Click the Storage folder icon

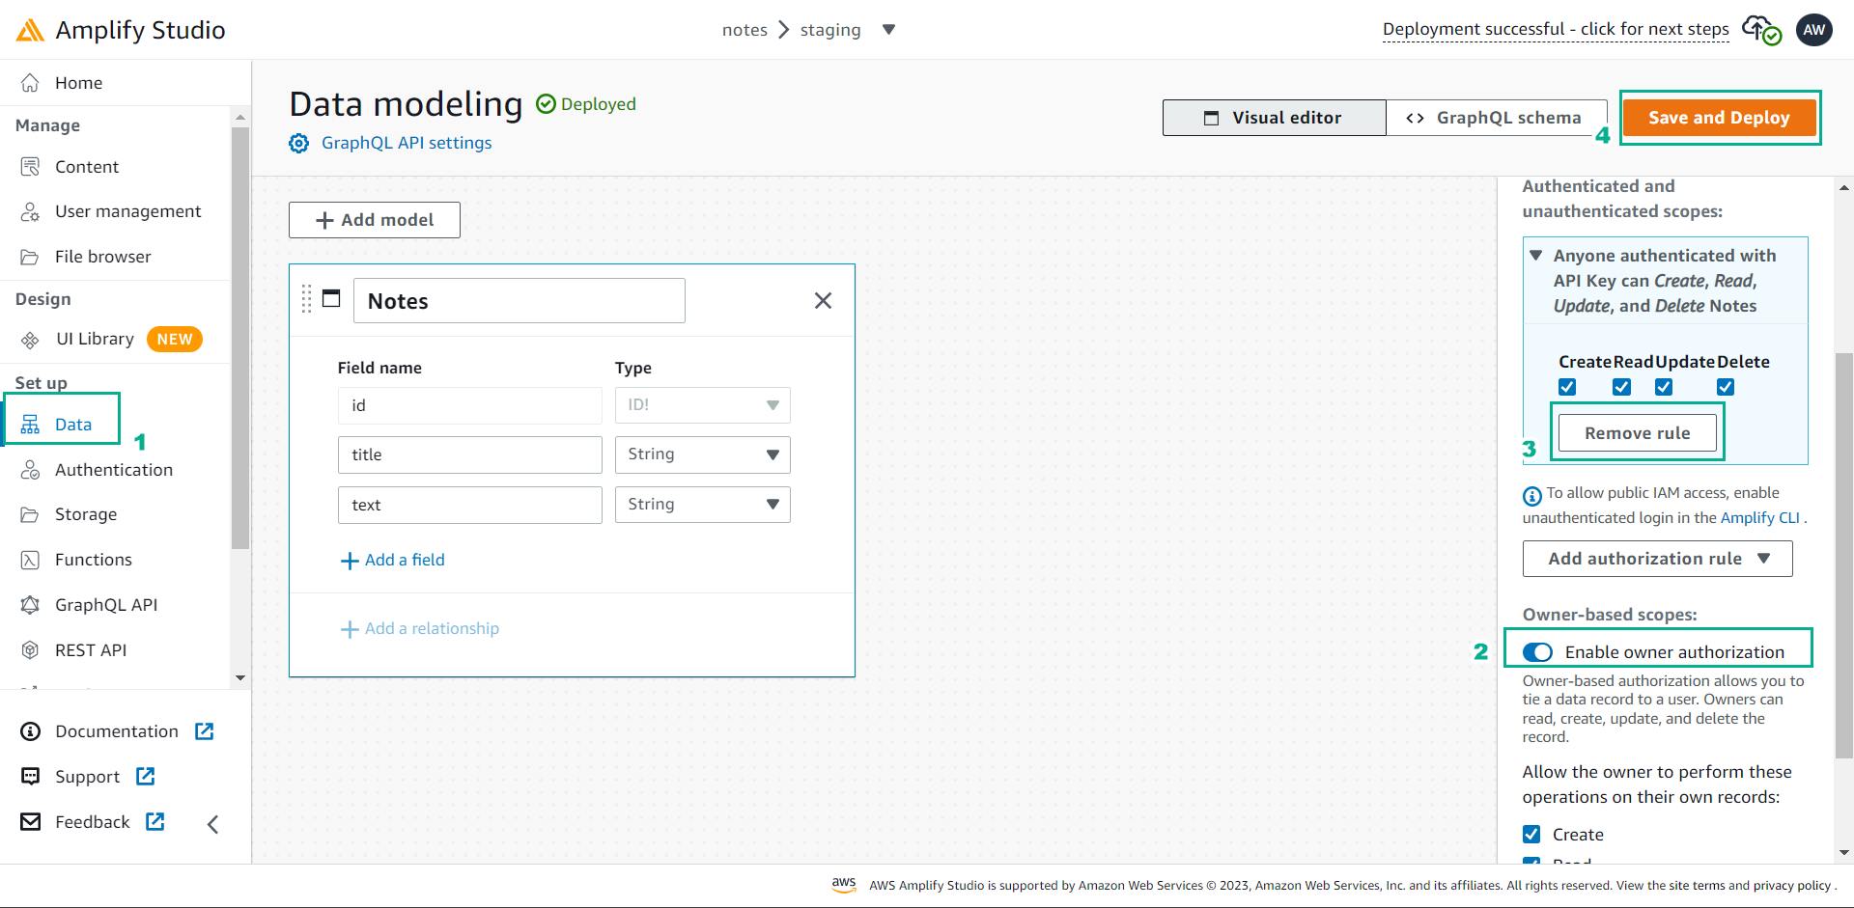[x=30, y=514]
